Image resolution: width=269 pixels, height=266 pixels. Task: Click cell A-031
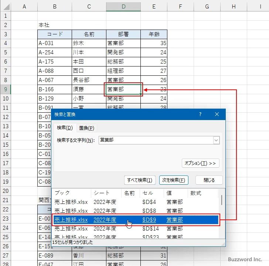point(55,43)
